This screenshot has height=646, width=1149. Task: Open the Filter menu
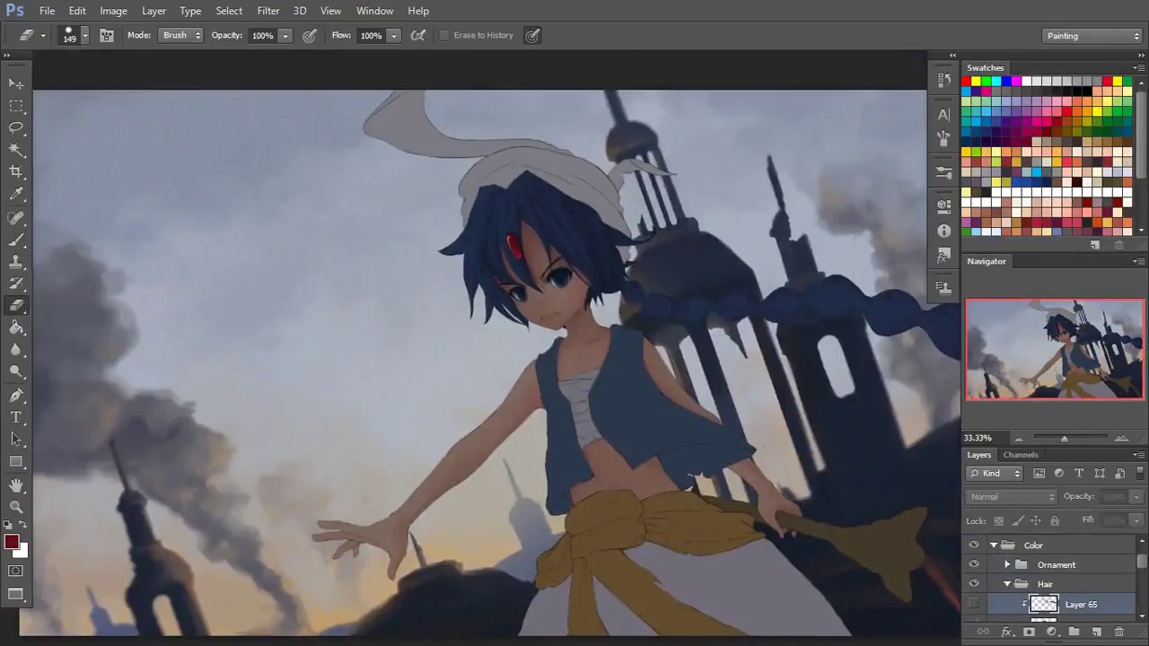click(x=268, y=11)
